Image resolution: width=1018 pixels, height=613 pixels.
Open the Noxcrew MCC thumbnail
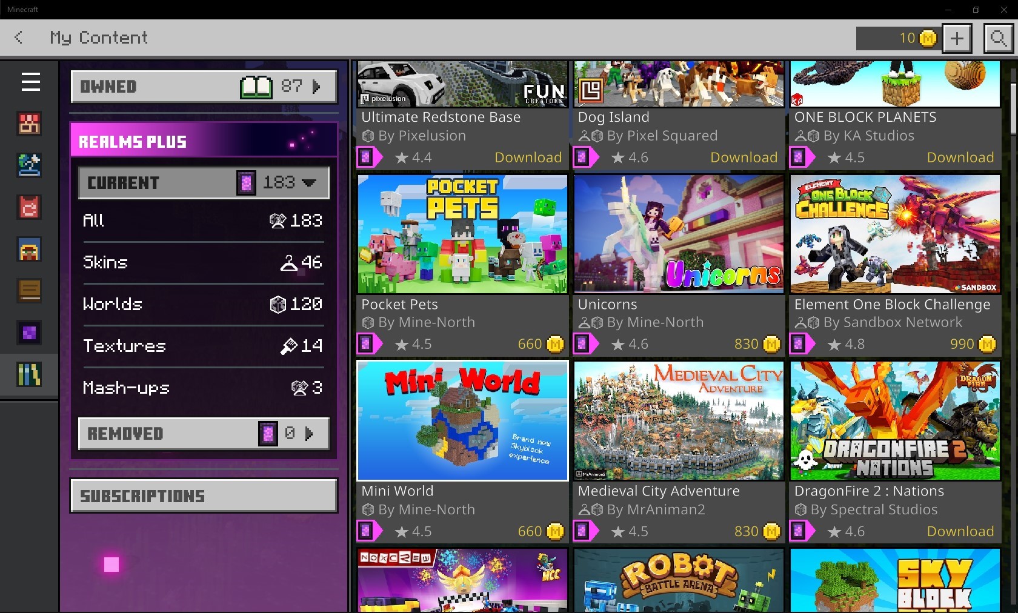[462, 580]
